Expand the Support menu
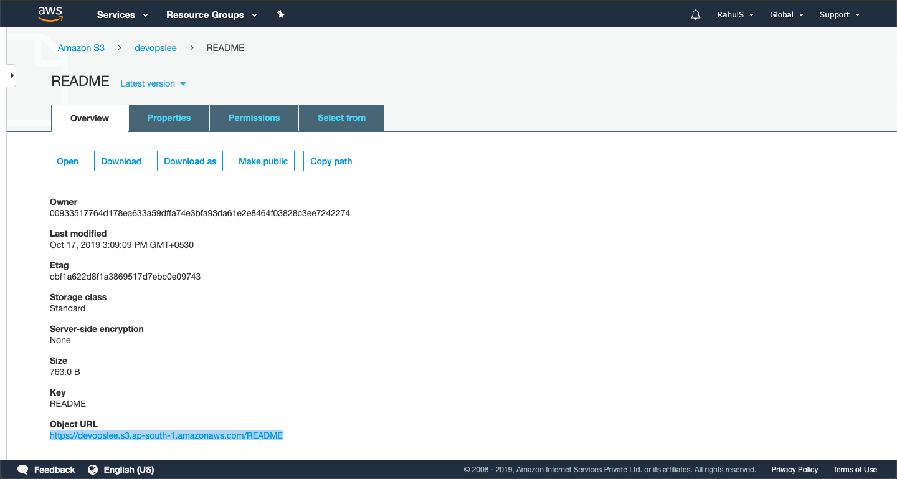Viewport: 897px width, 479px height. pos(839,15)
